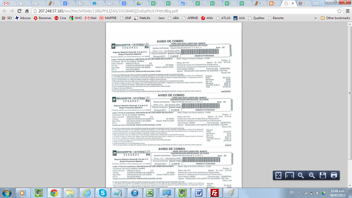Open the Banorte bookmark

276,18
